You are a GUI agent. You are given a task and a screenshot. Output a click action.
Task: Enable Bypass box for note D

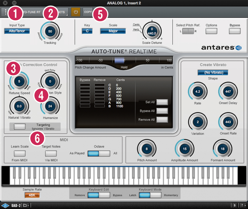pos(85,89)
